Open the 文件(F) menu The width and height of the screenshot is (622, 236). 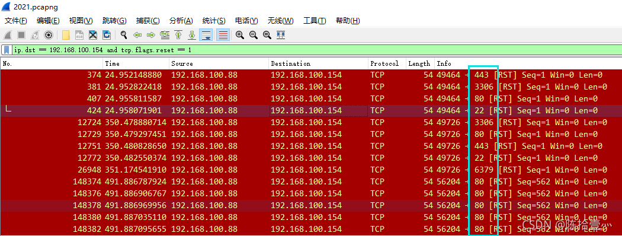pyautogui.click(x=16, y=21)
